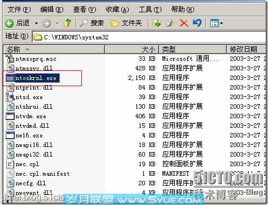The image size is (268, 205).
Task: Click the file name ntoskrnl.exe
Action: pos(37,78)
